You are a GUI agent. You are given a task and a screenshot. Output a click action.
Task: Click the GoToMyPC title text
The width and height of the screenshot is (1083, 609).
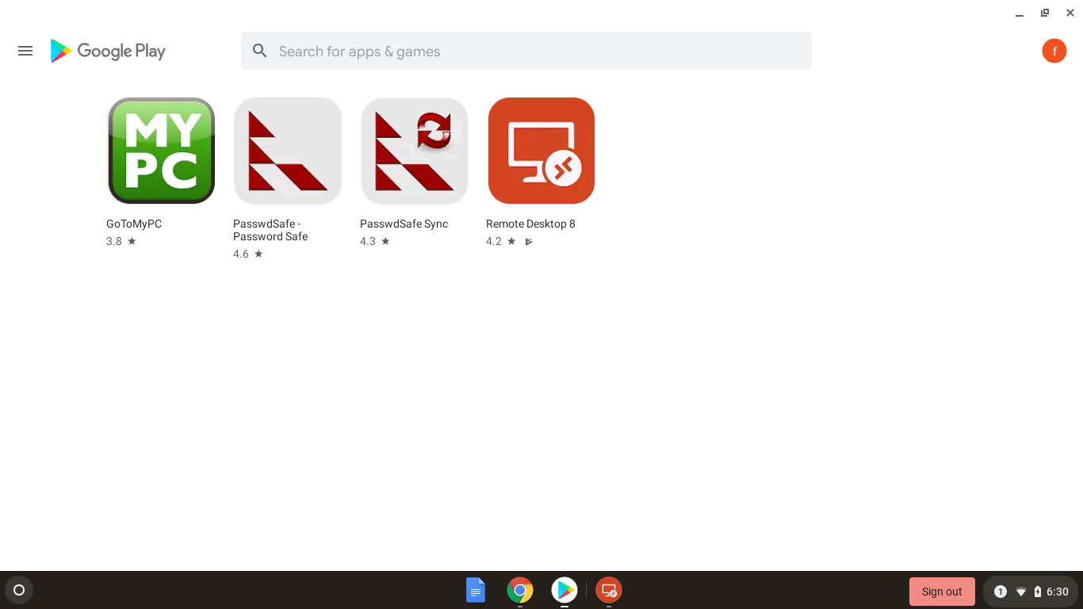pyautogui.click(x=134, y=224)
